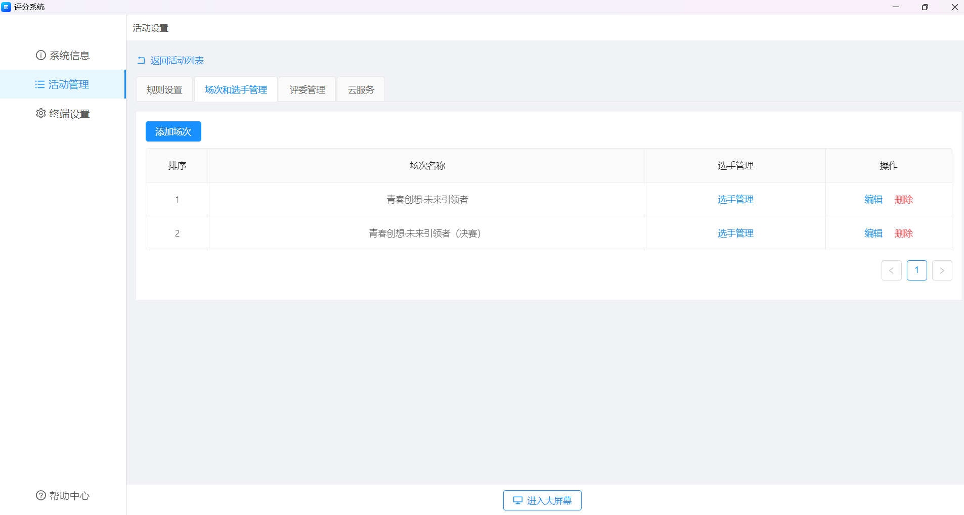Click the monitor icon on 进入大屏幕 button
Image resolution: width=964 pixels, height=515 pixels.
coord(518,500)
